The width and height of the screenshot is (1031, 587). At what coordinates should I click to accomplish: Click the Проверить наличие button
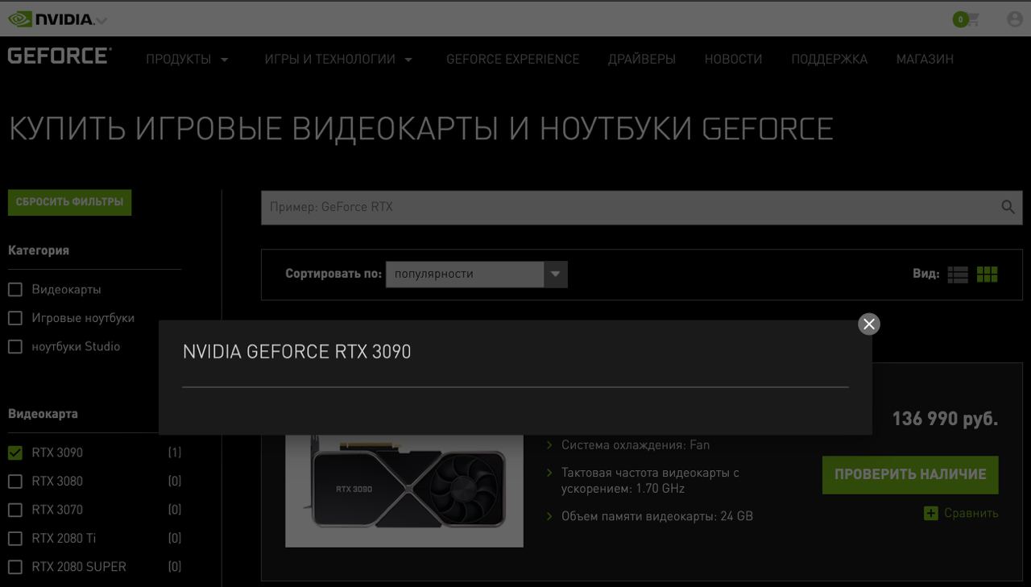pyautogui.click(x=910, y=474)
